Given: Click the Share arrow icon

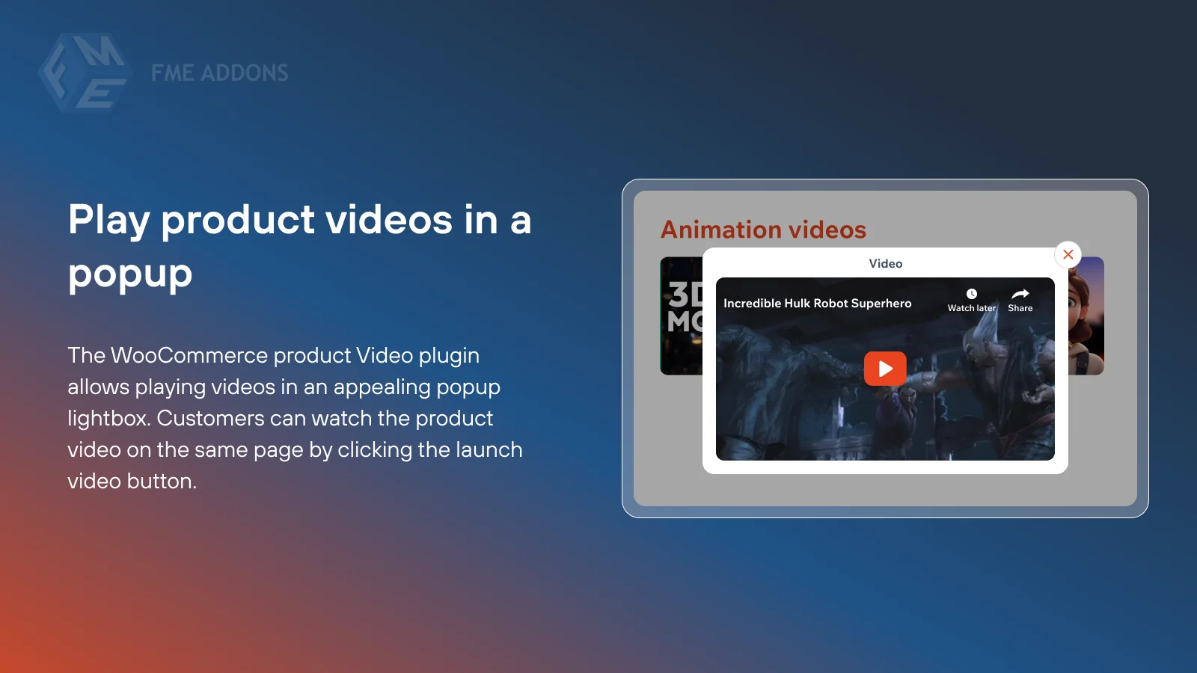Looking at the screenshot, I should (1020, 293).
